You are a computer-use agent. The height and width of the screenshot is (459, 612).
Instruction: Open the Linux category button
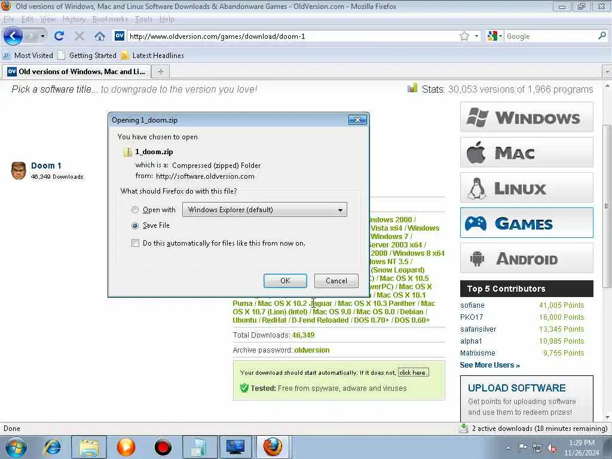(527, 188)
